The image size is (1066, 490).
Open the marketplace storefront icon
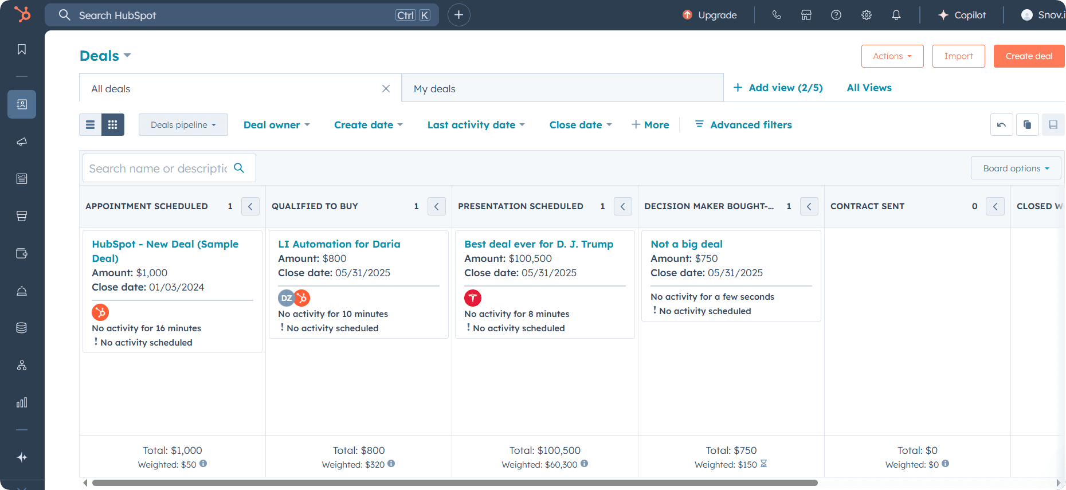806,15
